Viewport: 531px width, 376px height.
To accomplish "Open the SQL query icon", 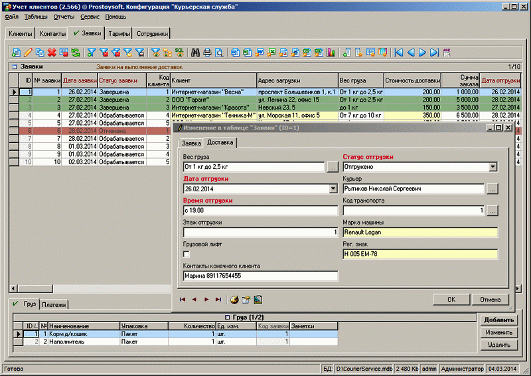I will click(179, 52).
